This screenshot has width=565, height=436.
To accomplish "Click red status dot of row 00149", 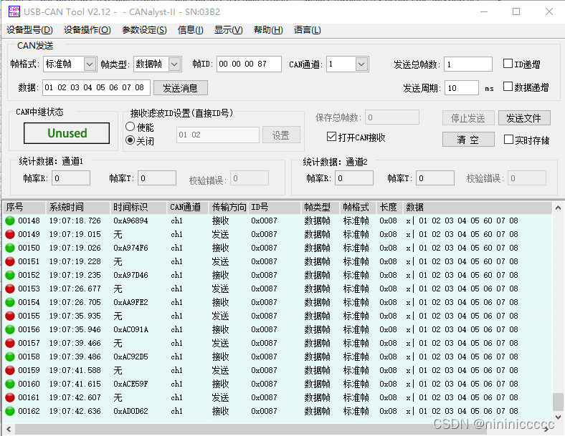I will [x=10, y=234].
